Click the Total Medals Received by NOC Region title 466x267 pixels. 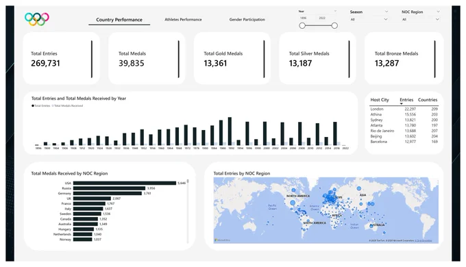coord(69,173)
